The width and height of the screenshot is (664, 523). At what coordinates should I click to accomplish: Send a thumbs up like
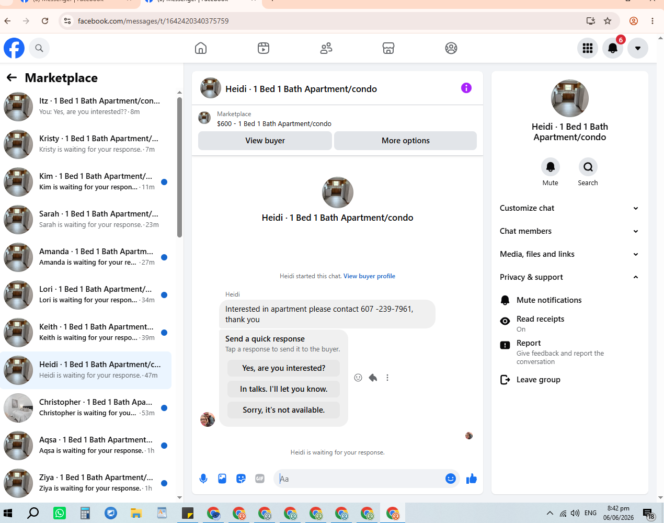[x=472, y=479]
